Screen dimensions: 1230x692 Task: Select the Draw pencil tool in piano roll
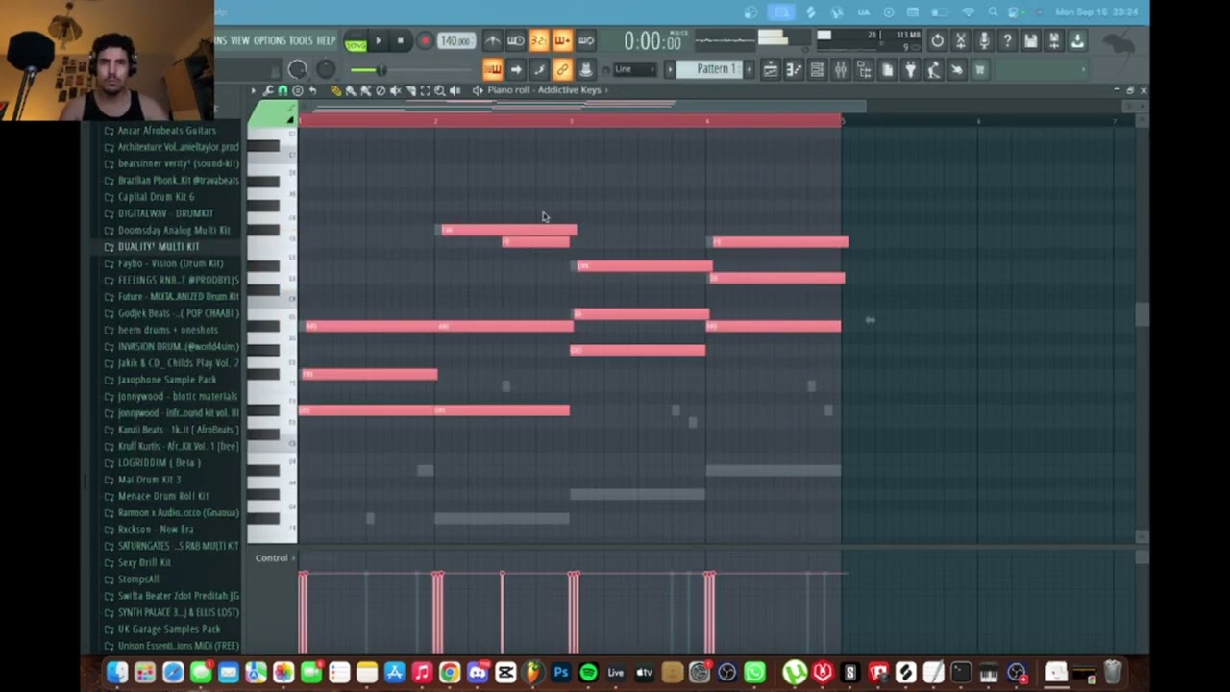coord(336,91)
